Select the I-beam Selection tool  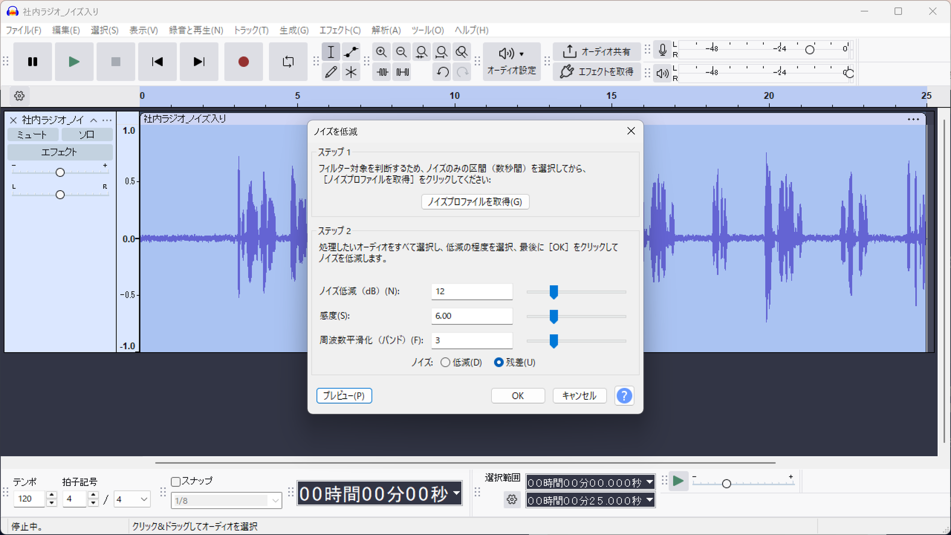coord(331,52)
